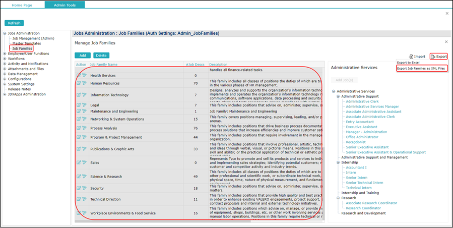The width and height of the screenshot is (453, 228).
Task: Click the Refresh button
Action: click(14, 23)
